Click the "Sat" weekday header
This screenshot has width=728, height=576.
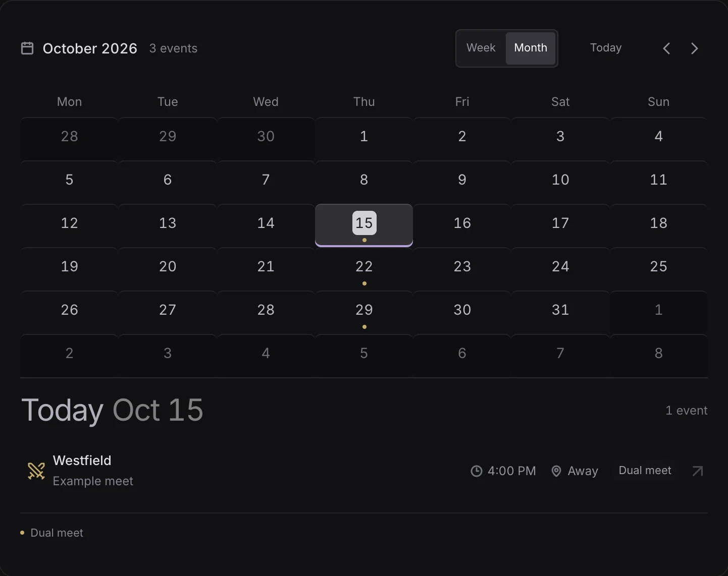[x=560, y=102]
